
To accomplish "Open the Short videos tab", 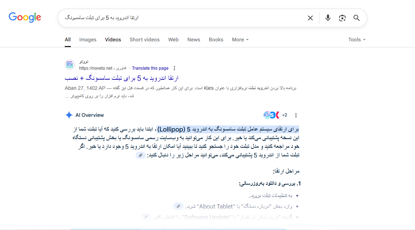I will point(145,40).
